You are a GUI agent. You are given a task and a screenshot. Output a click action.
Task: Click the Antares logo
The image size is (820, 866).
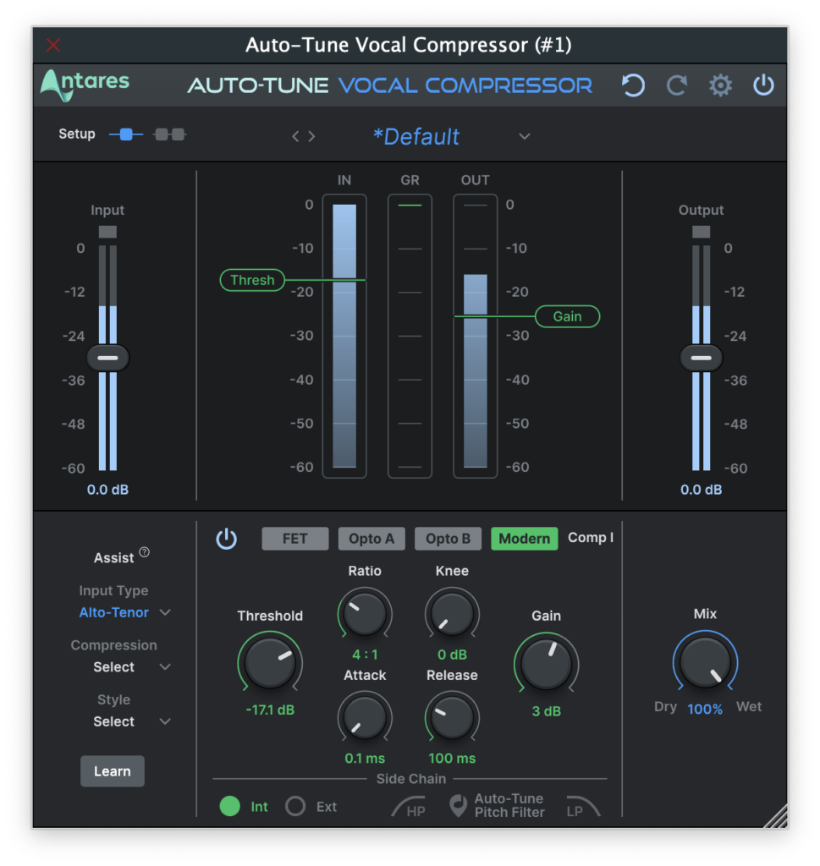[x=85, y=85]
